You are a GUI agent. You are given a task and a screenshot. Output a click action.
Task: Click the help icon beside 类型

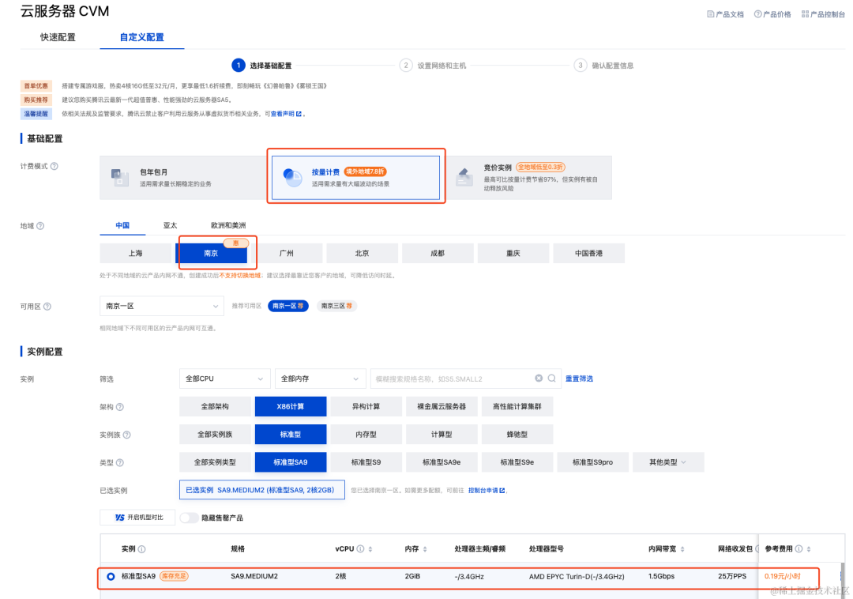[120, 462]
